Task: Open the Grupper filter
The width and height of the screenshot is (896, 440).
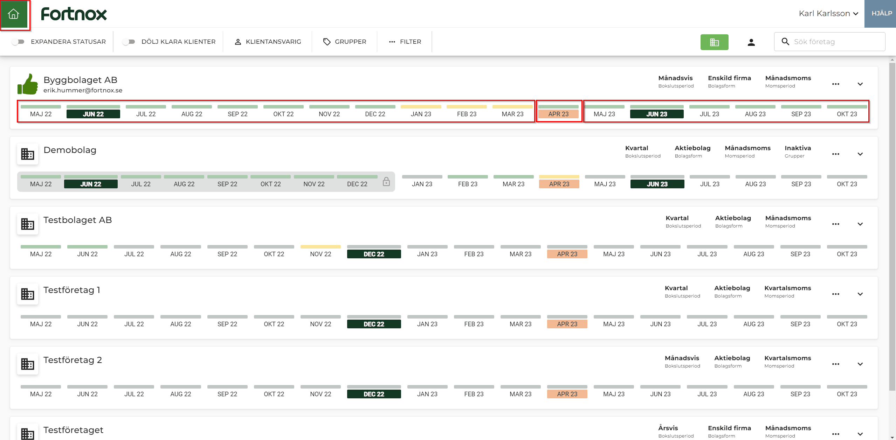Action: tap(345, 42)
